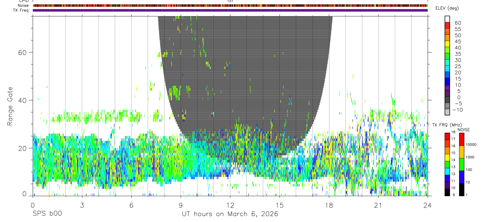Viewport: 481px width, 222px height.
Task: Select the red ELEV swatch between 60 and 55
Action: [447, 25]
